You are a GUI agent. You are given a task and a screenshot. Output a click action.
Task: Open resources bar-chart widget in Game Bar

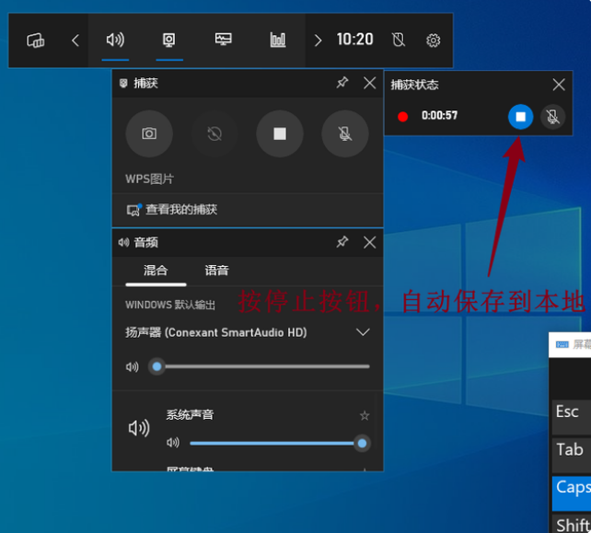[277, 40]
